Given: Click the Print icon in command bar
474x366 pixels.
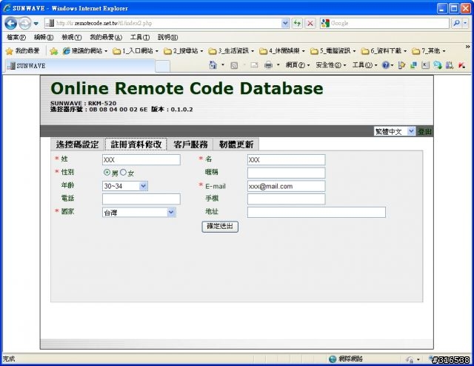Looking at the screenshot, I should (268, 65).
